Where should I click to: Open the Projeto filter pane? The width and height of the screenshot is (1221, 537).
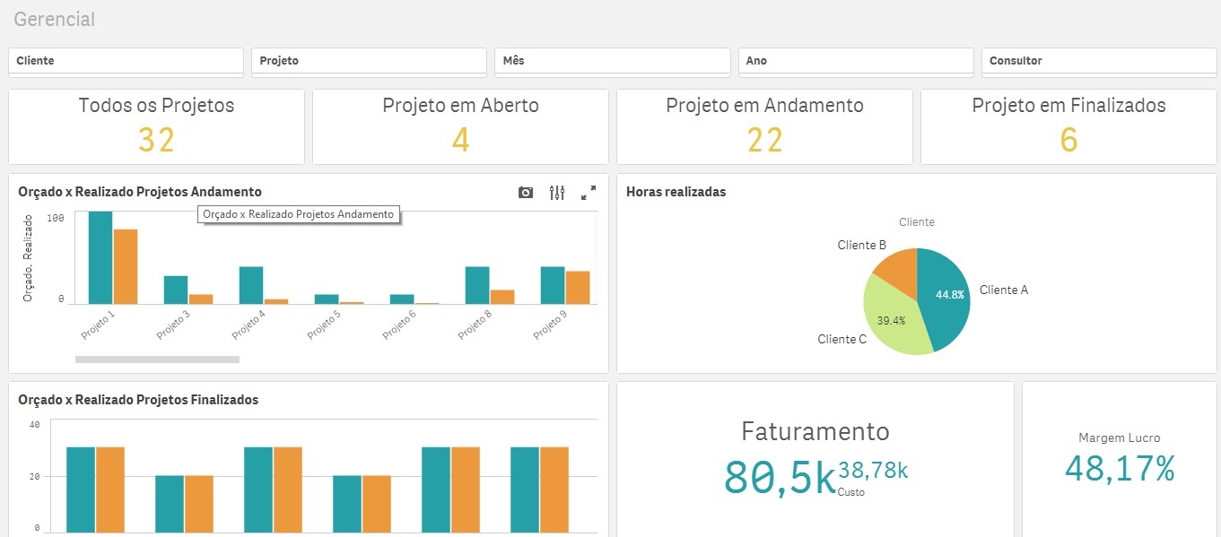tap(369, 61)
